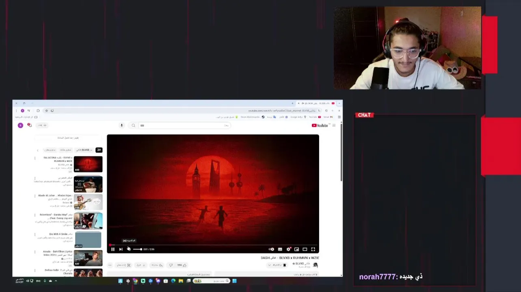Open the YouTube hamburger guide menu
The image size is (521, 292).
point(334,126)
